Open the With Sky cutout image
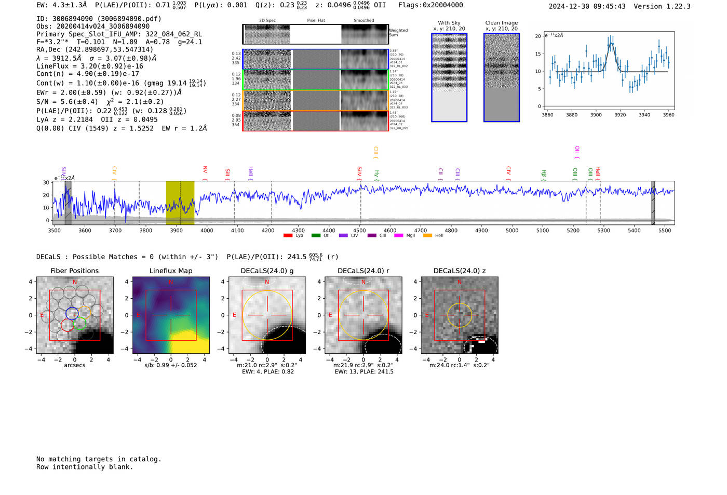 click(449, 77)
